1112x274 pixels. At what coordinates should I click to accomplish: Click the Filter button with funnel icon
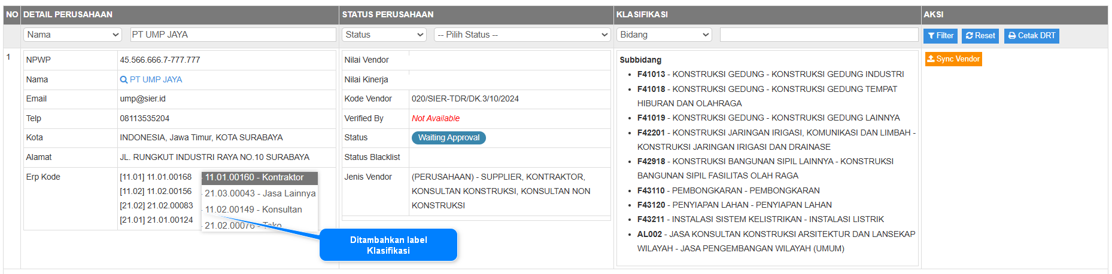click(940, 36)
